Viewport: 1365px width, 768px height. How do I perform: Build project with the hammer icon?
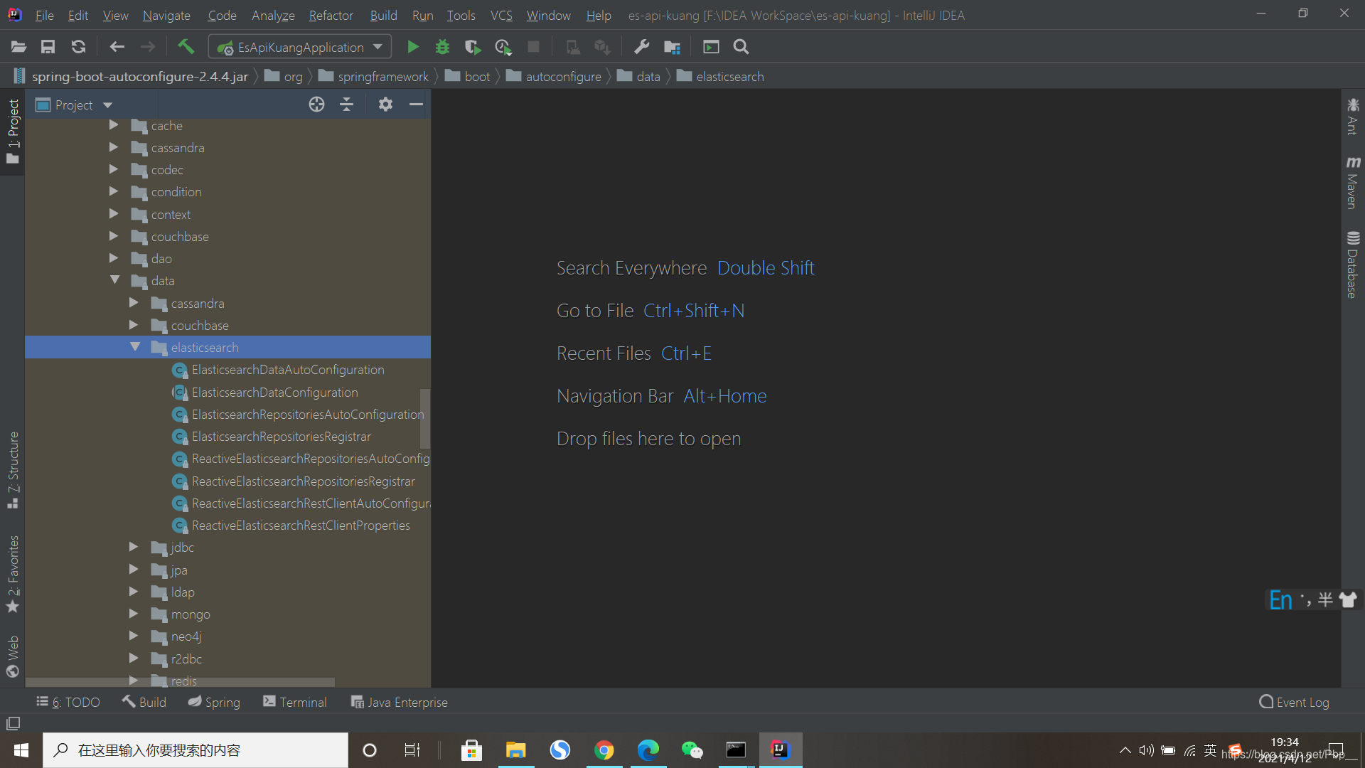pyautogui.click(x=186, y=47)
